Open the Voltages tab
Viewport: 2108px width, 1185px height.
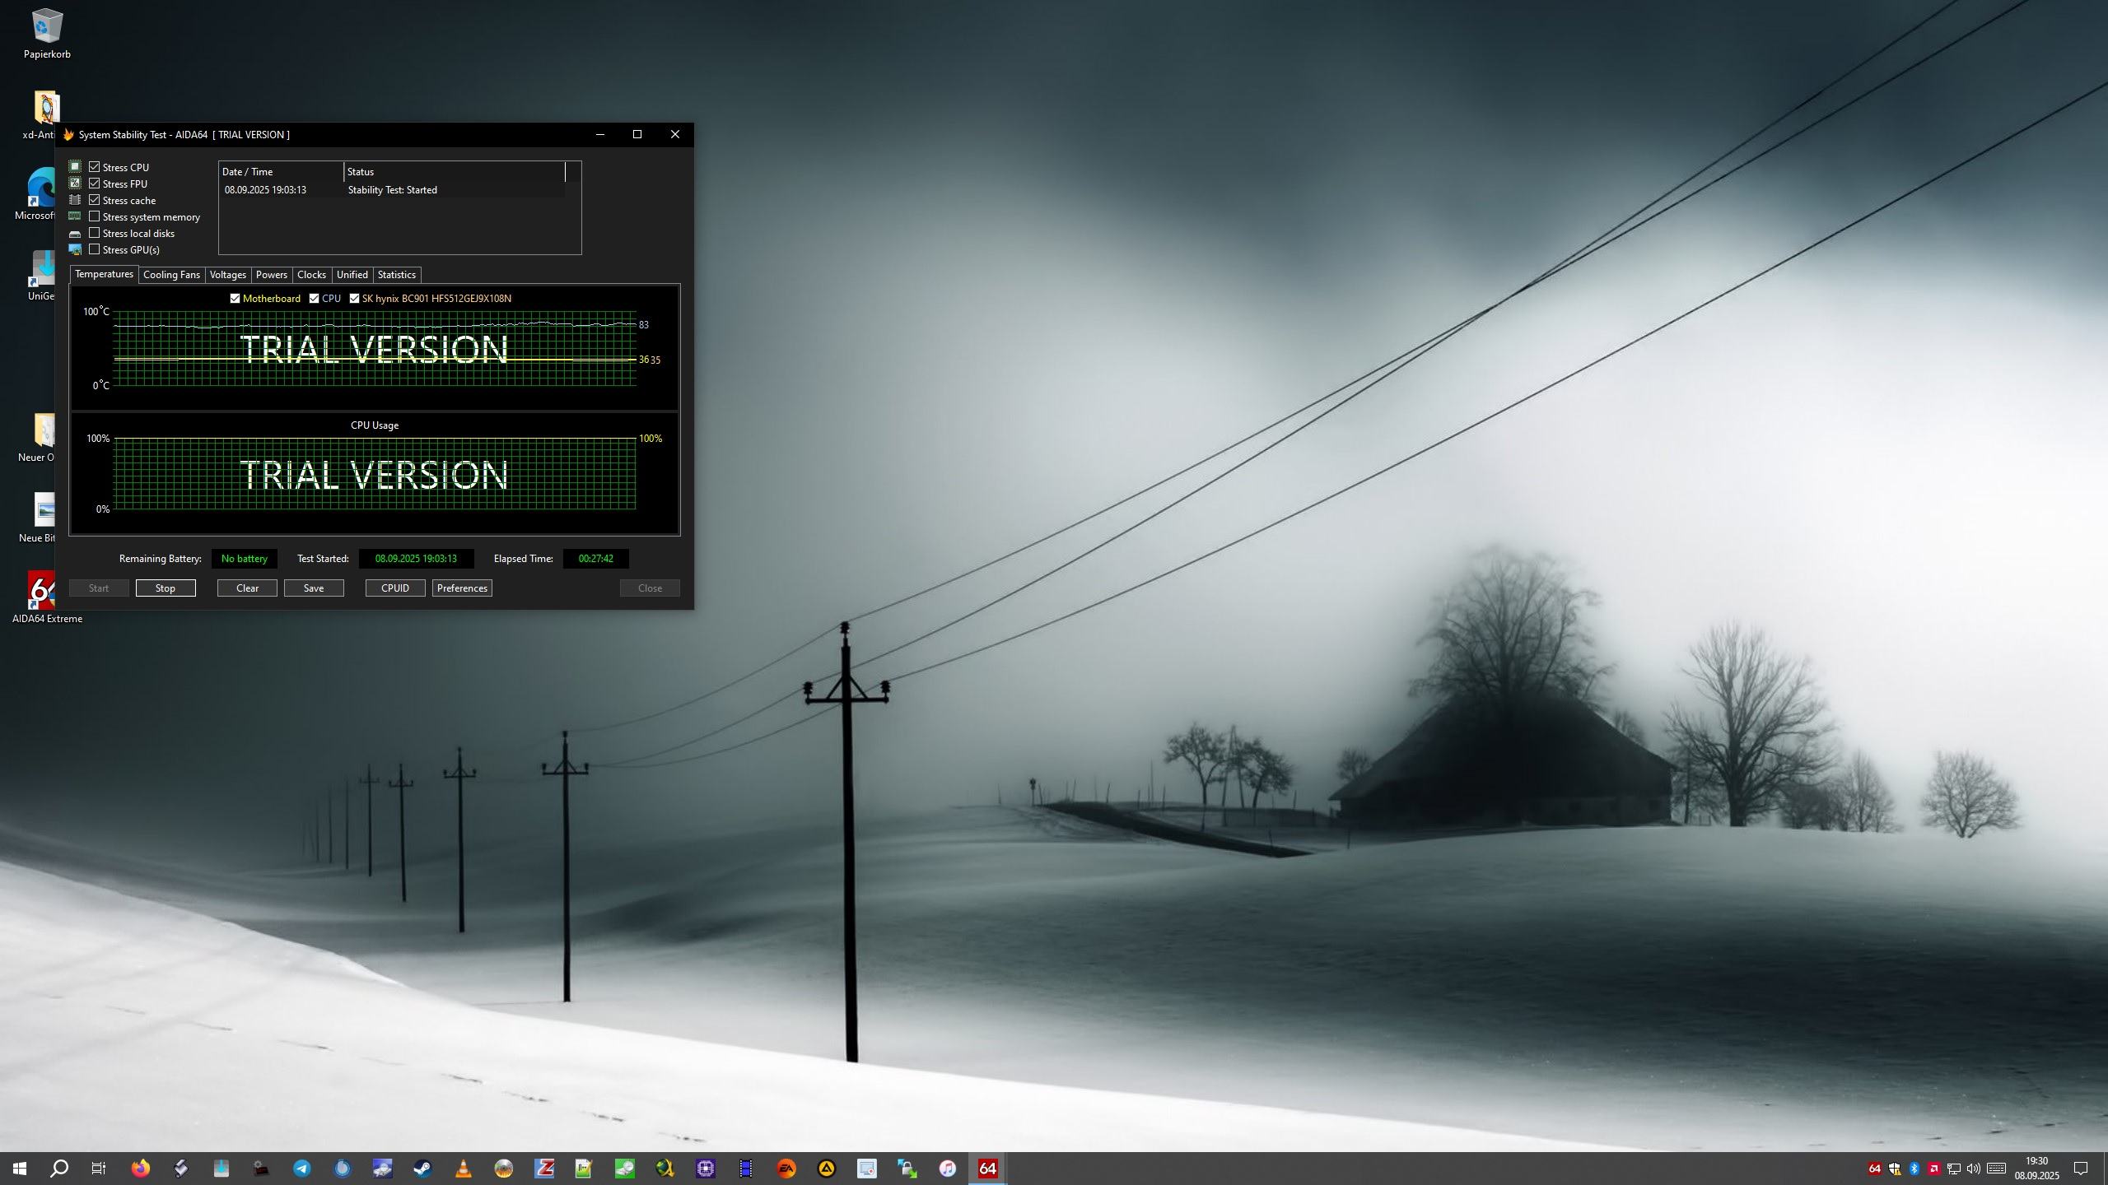coord(227,275)
